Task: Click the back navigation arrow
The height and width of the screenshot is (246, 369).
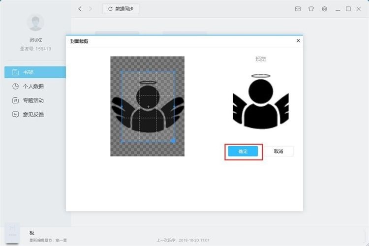Action: [80, 9]
